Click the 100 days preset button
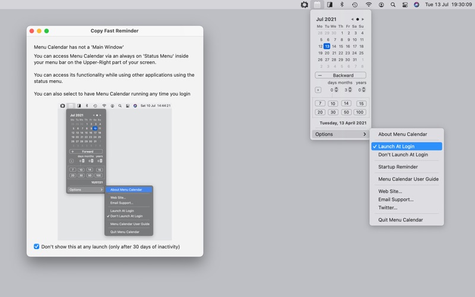This screenshot has height=297, width=475. (360, 112)
